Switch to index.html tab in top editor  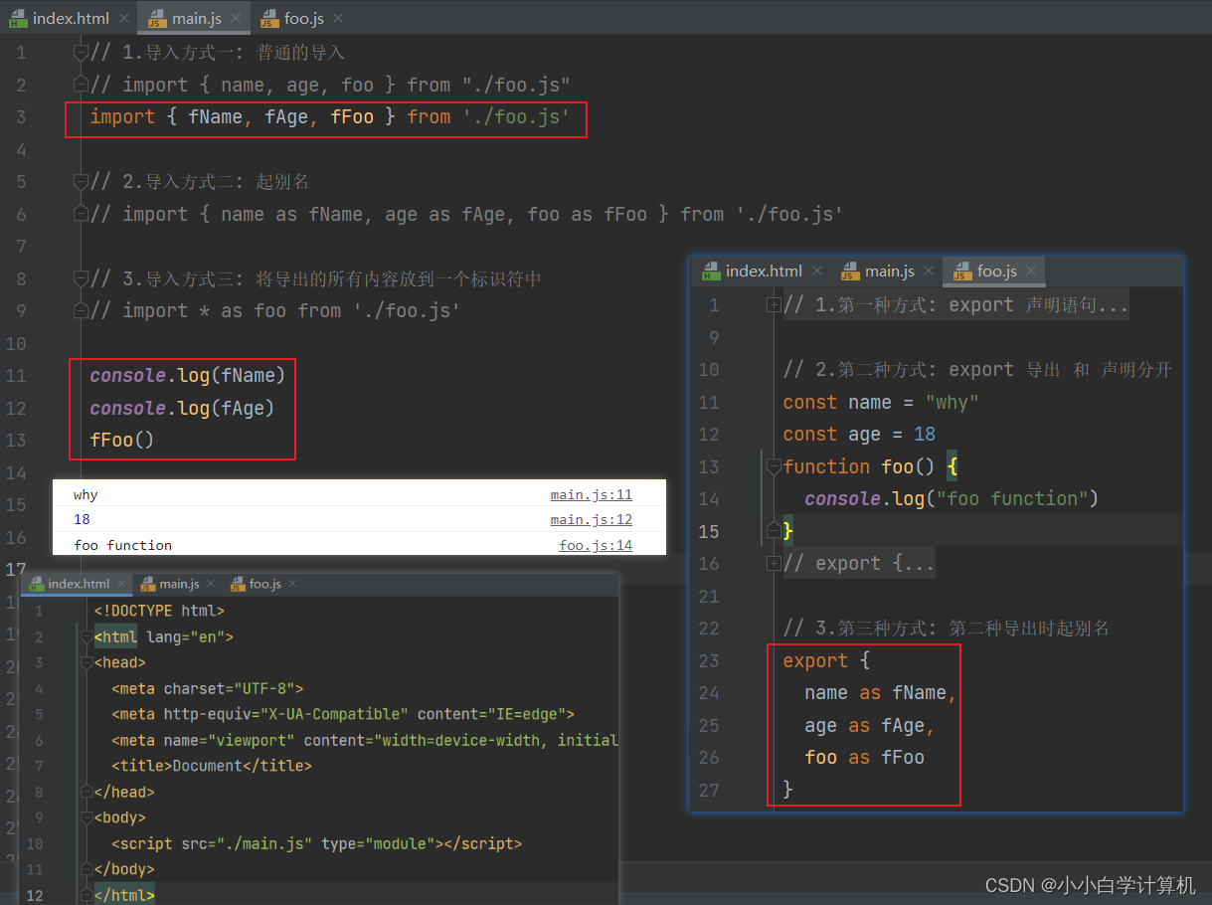71,19
